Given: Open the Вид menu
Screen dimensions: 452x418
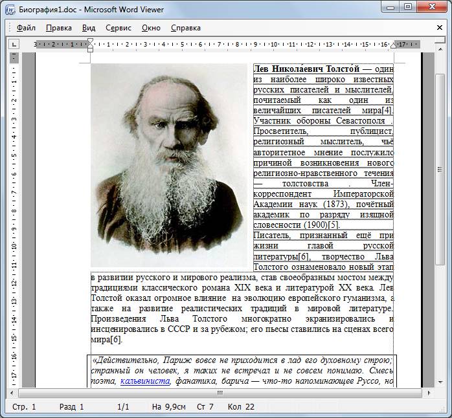Looking at the screenshot, I should point(89,28).
